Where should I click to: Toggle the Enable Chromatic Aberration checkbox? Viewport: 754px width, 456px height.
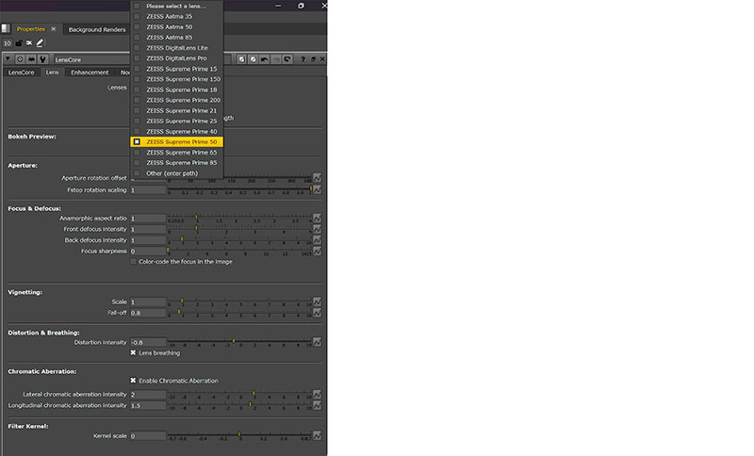click(x=133, y=381)
